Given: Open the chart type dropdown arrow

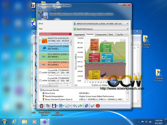Looking at the screenshot, I should [x=63, y=106].
